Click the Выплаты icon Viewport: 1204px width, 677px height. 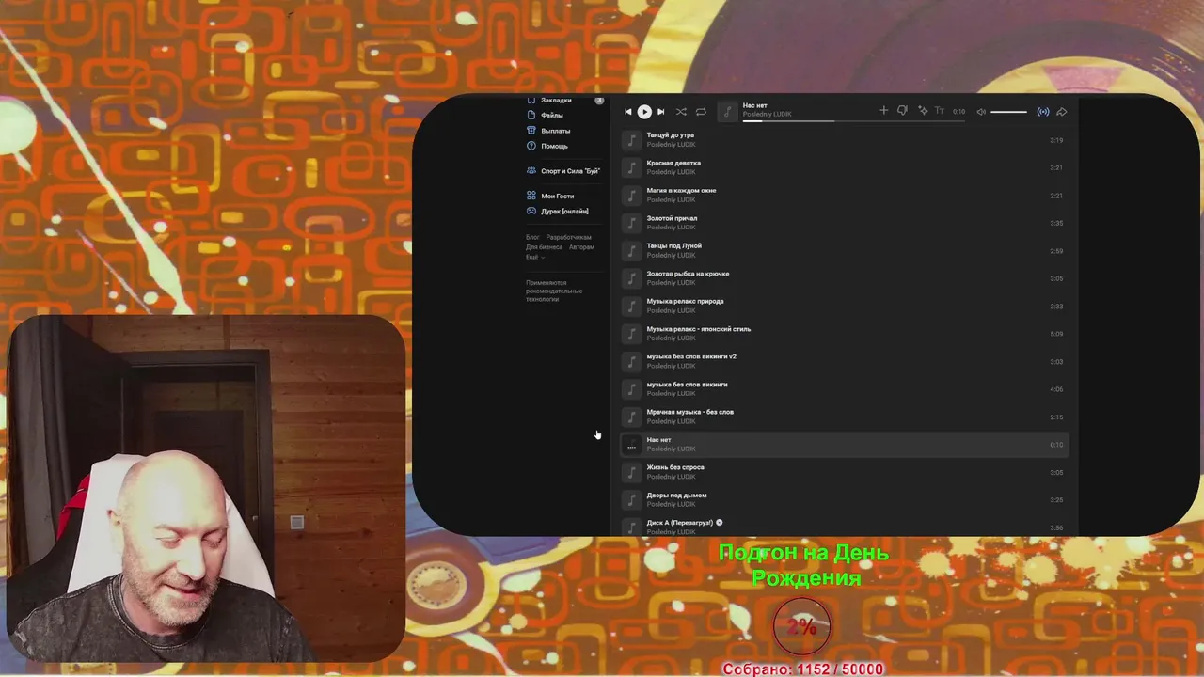[531, 131]
